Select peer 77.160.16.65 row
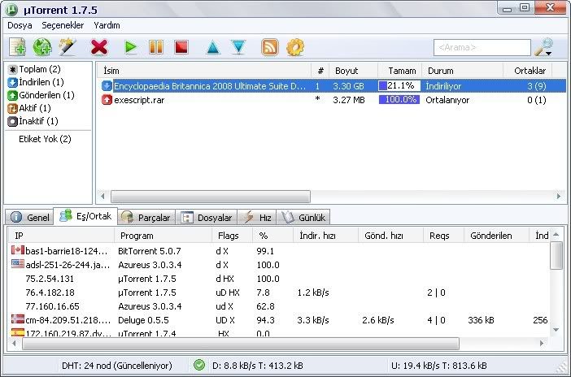Screen dimensions: 571x377 click(279, 306)
